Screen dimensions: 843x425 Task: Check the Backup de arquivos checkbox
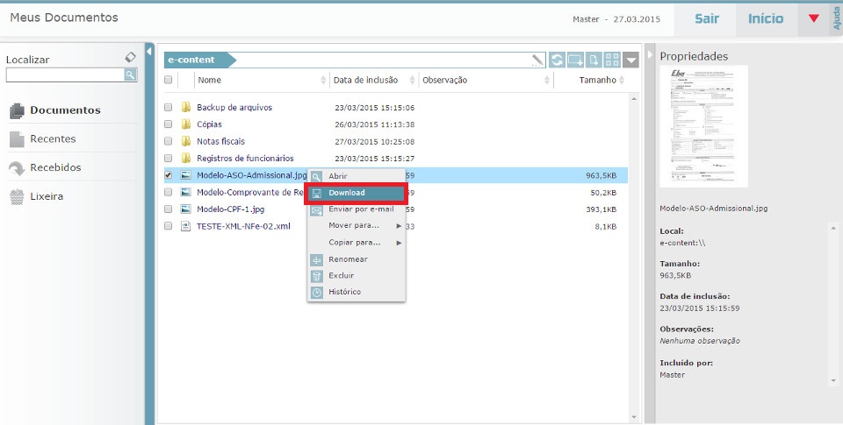click(x=169, y=108)
